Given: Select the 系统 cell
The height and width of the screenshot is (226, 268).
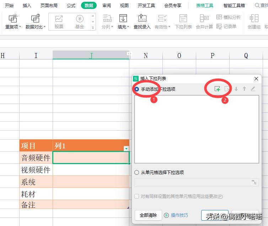Looking at the screenshot, I should 36,182.
